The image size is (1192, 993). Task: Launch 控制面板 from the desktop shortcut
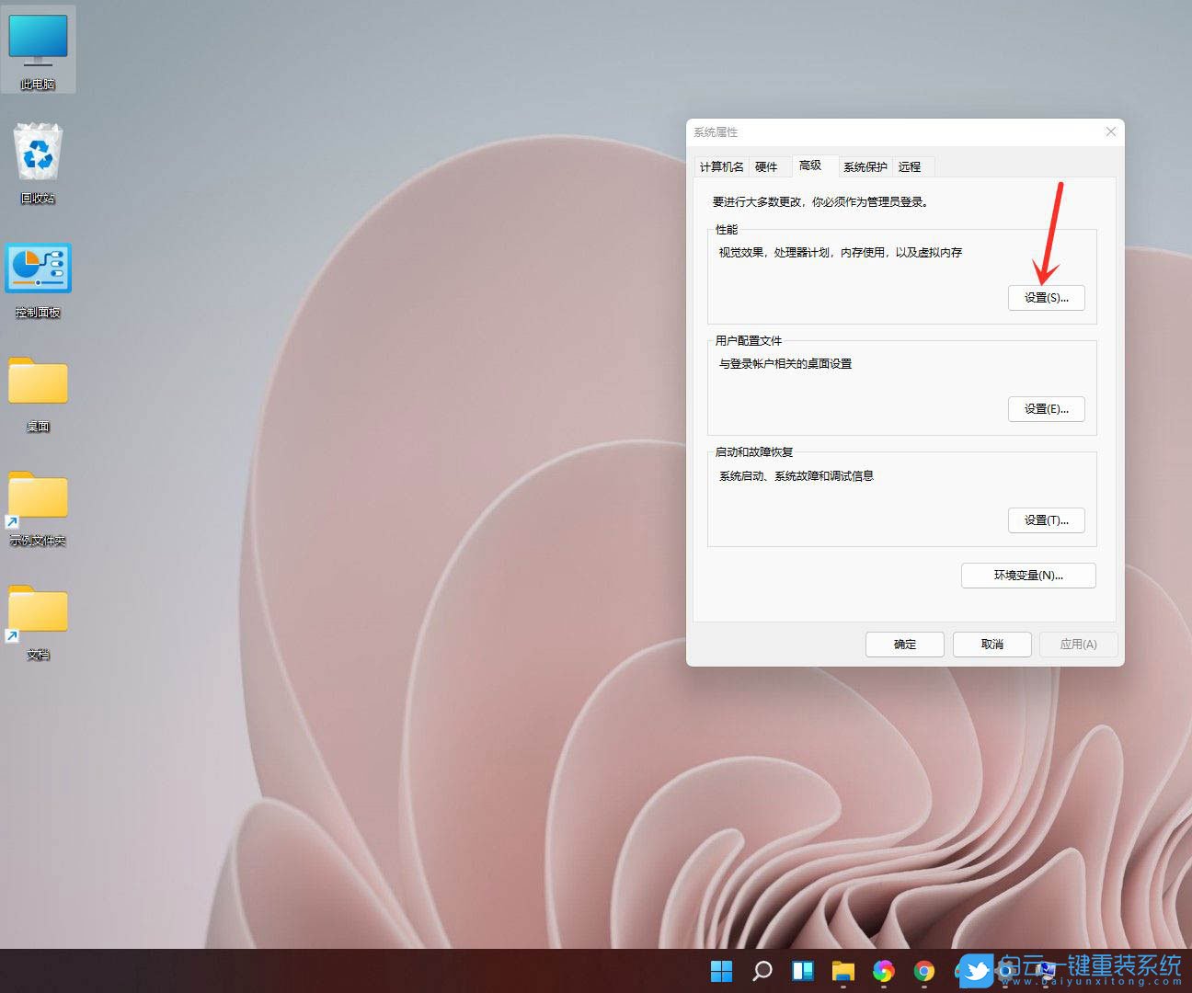click(x=38, y=268)
